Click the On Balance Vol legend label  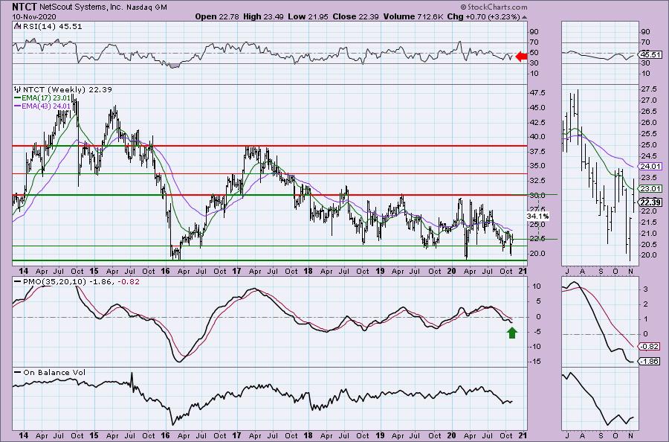pos(54,372)
